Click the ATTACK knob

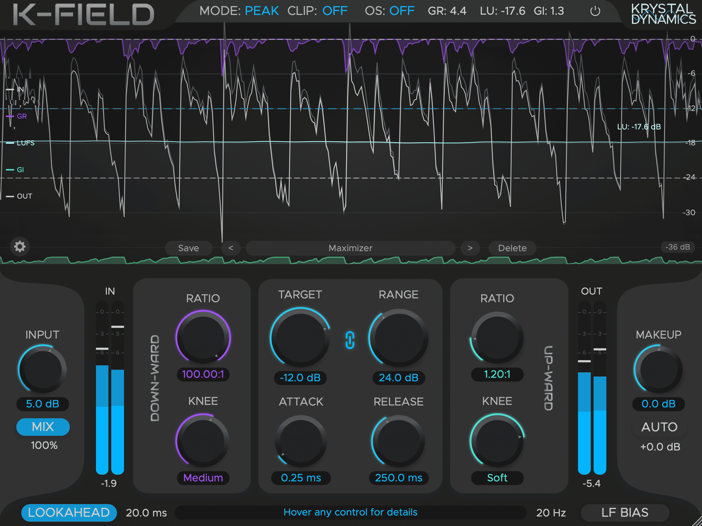(x=301, y=441)
